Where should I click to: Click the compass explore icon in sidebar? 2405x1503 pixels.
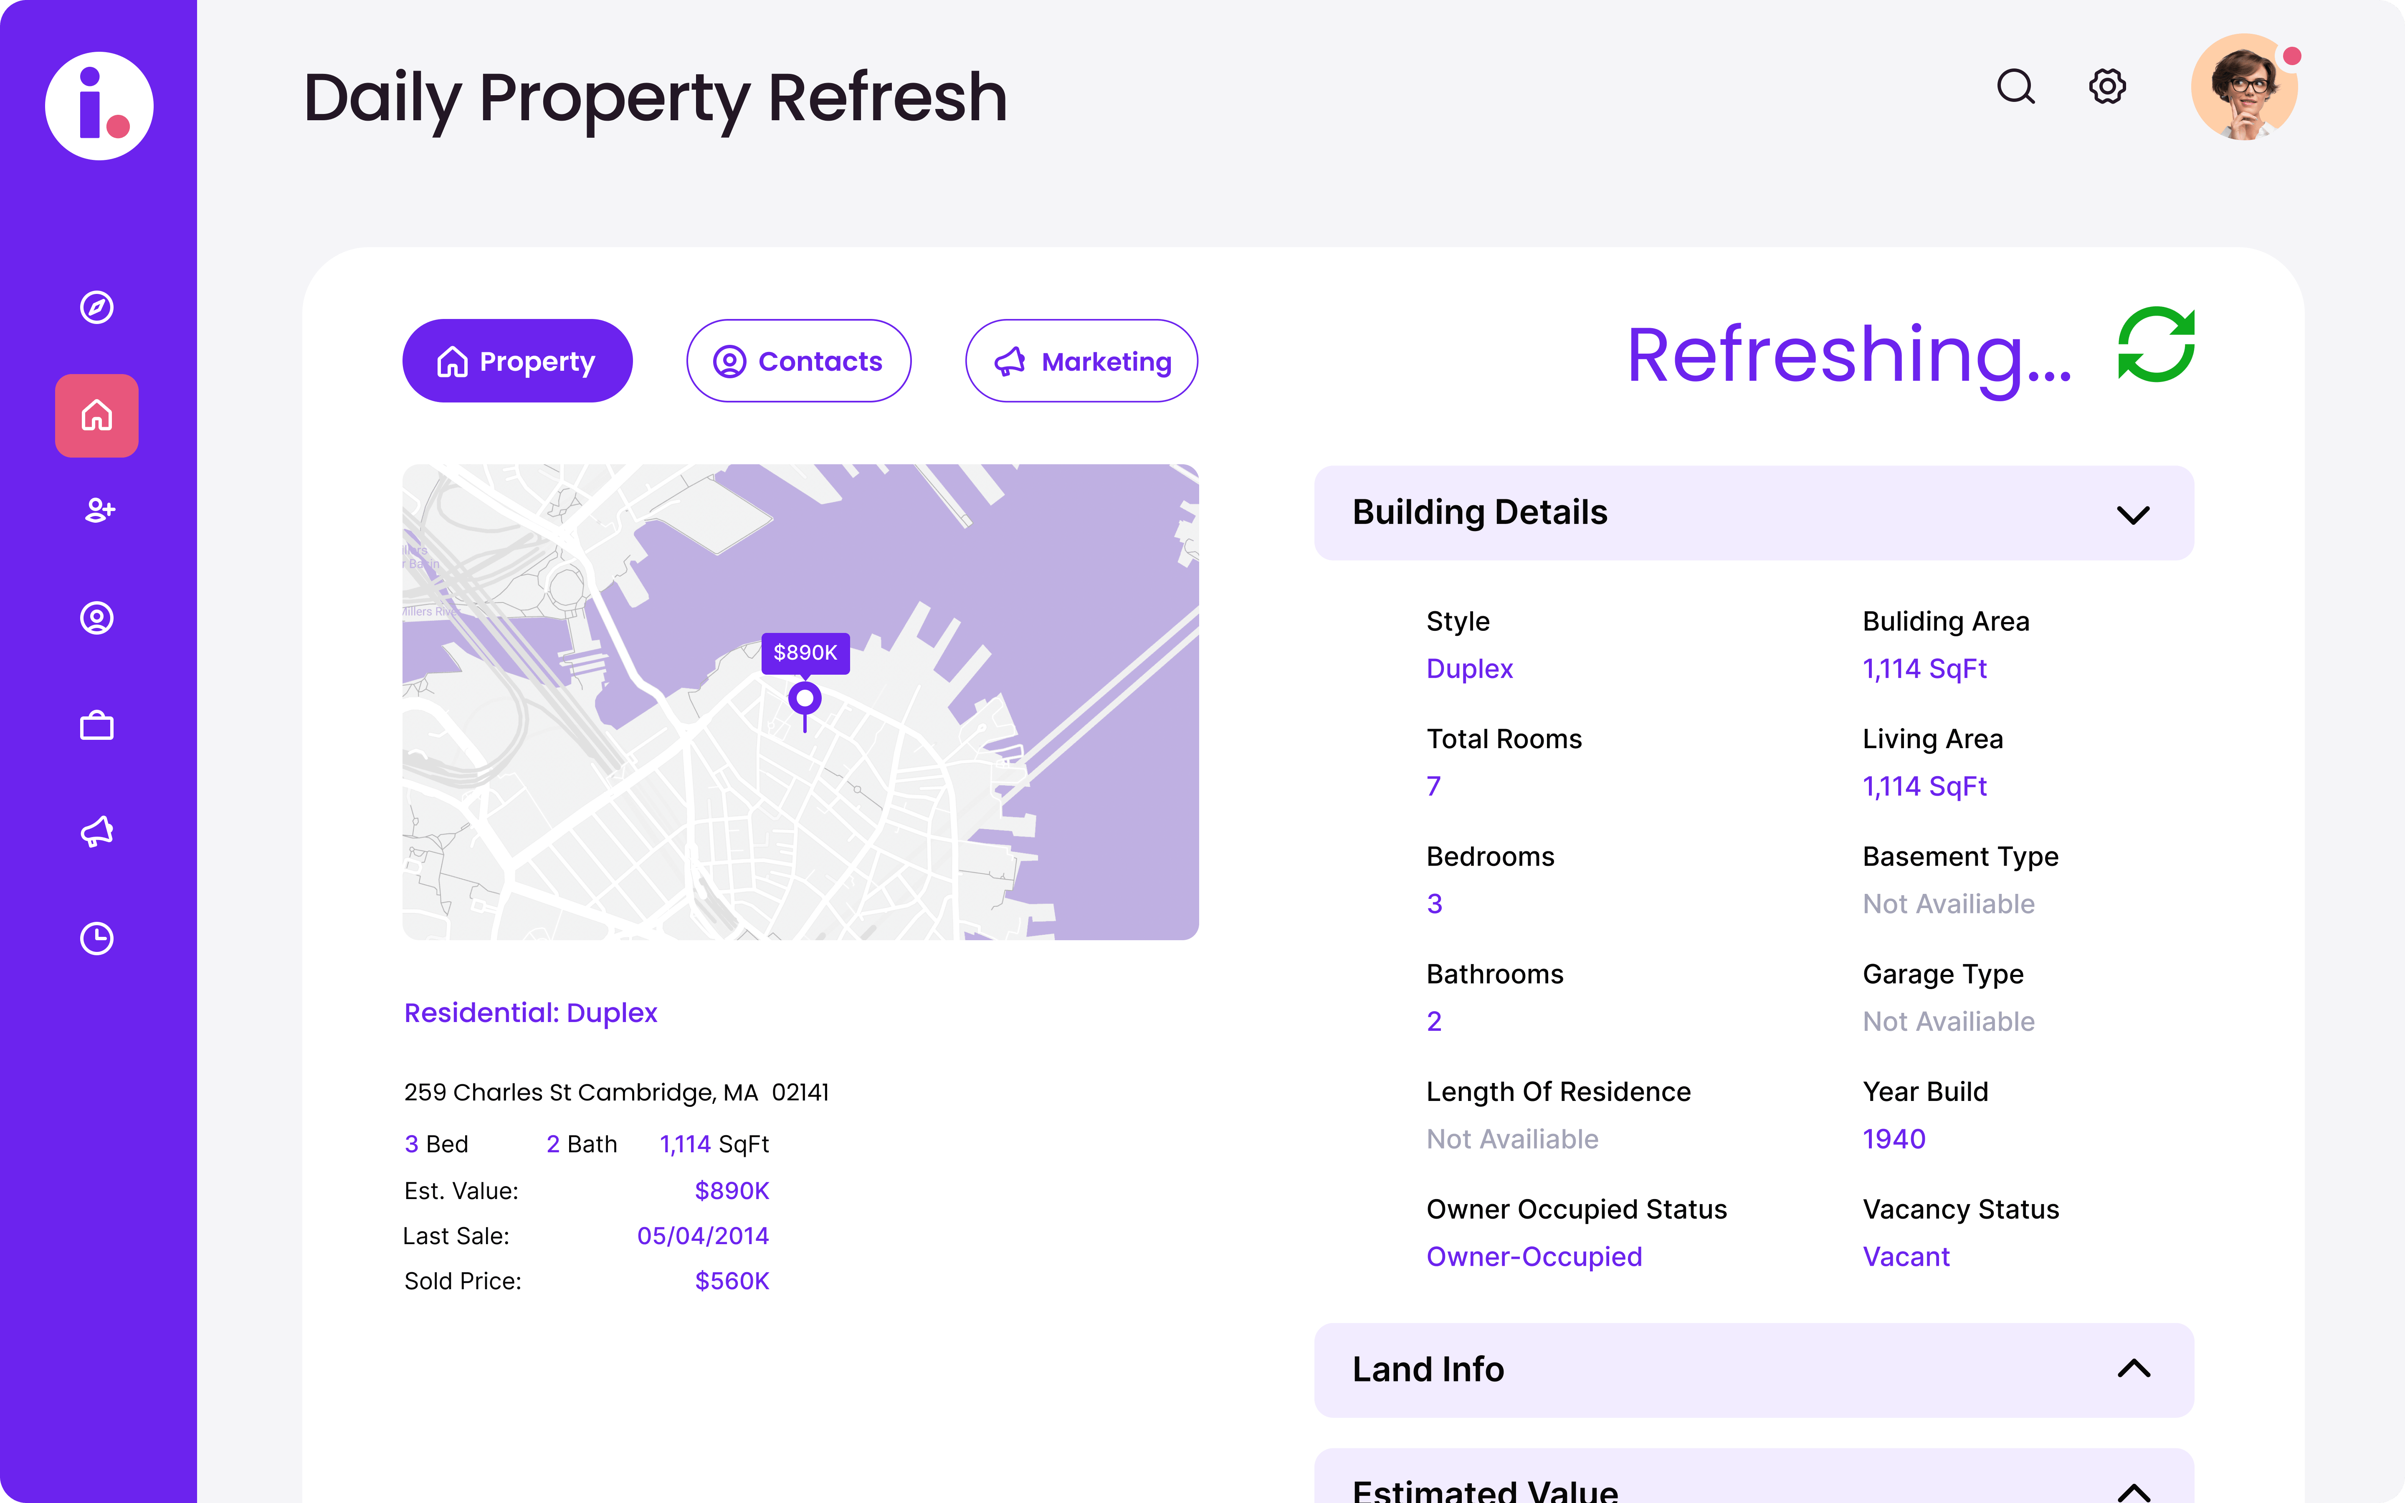(x=96, y=307)
